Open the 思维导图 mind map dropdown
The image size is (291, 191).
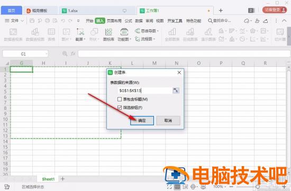(147, 31)
